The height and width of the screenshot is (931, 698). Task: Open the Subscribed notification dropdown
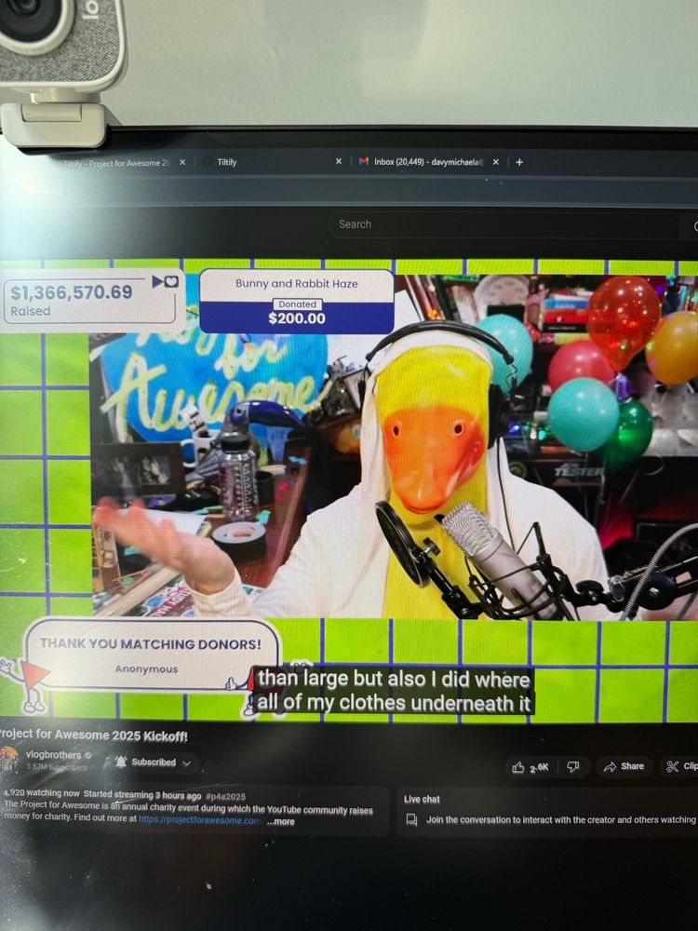click(x=154, y=762)
